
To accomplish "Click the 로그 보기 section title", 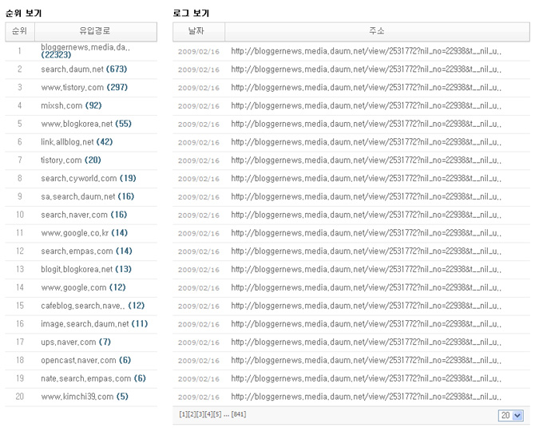I will tap(191, 13).
